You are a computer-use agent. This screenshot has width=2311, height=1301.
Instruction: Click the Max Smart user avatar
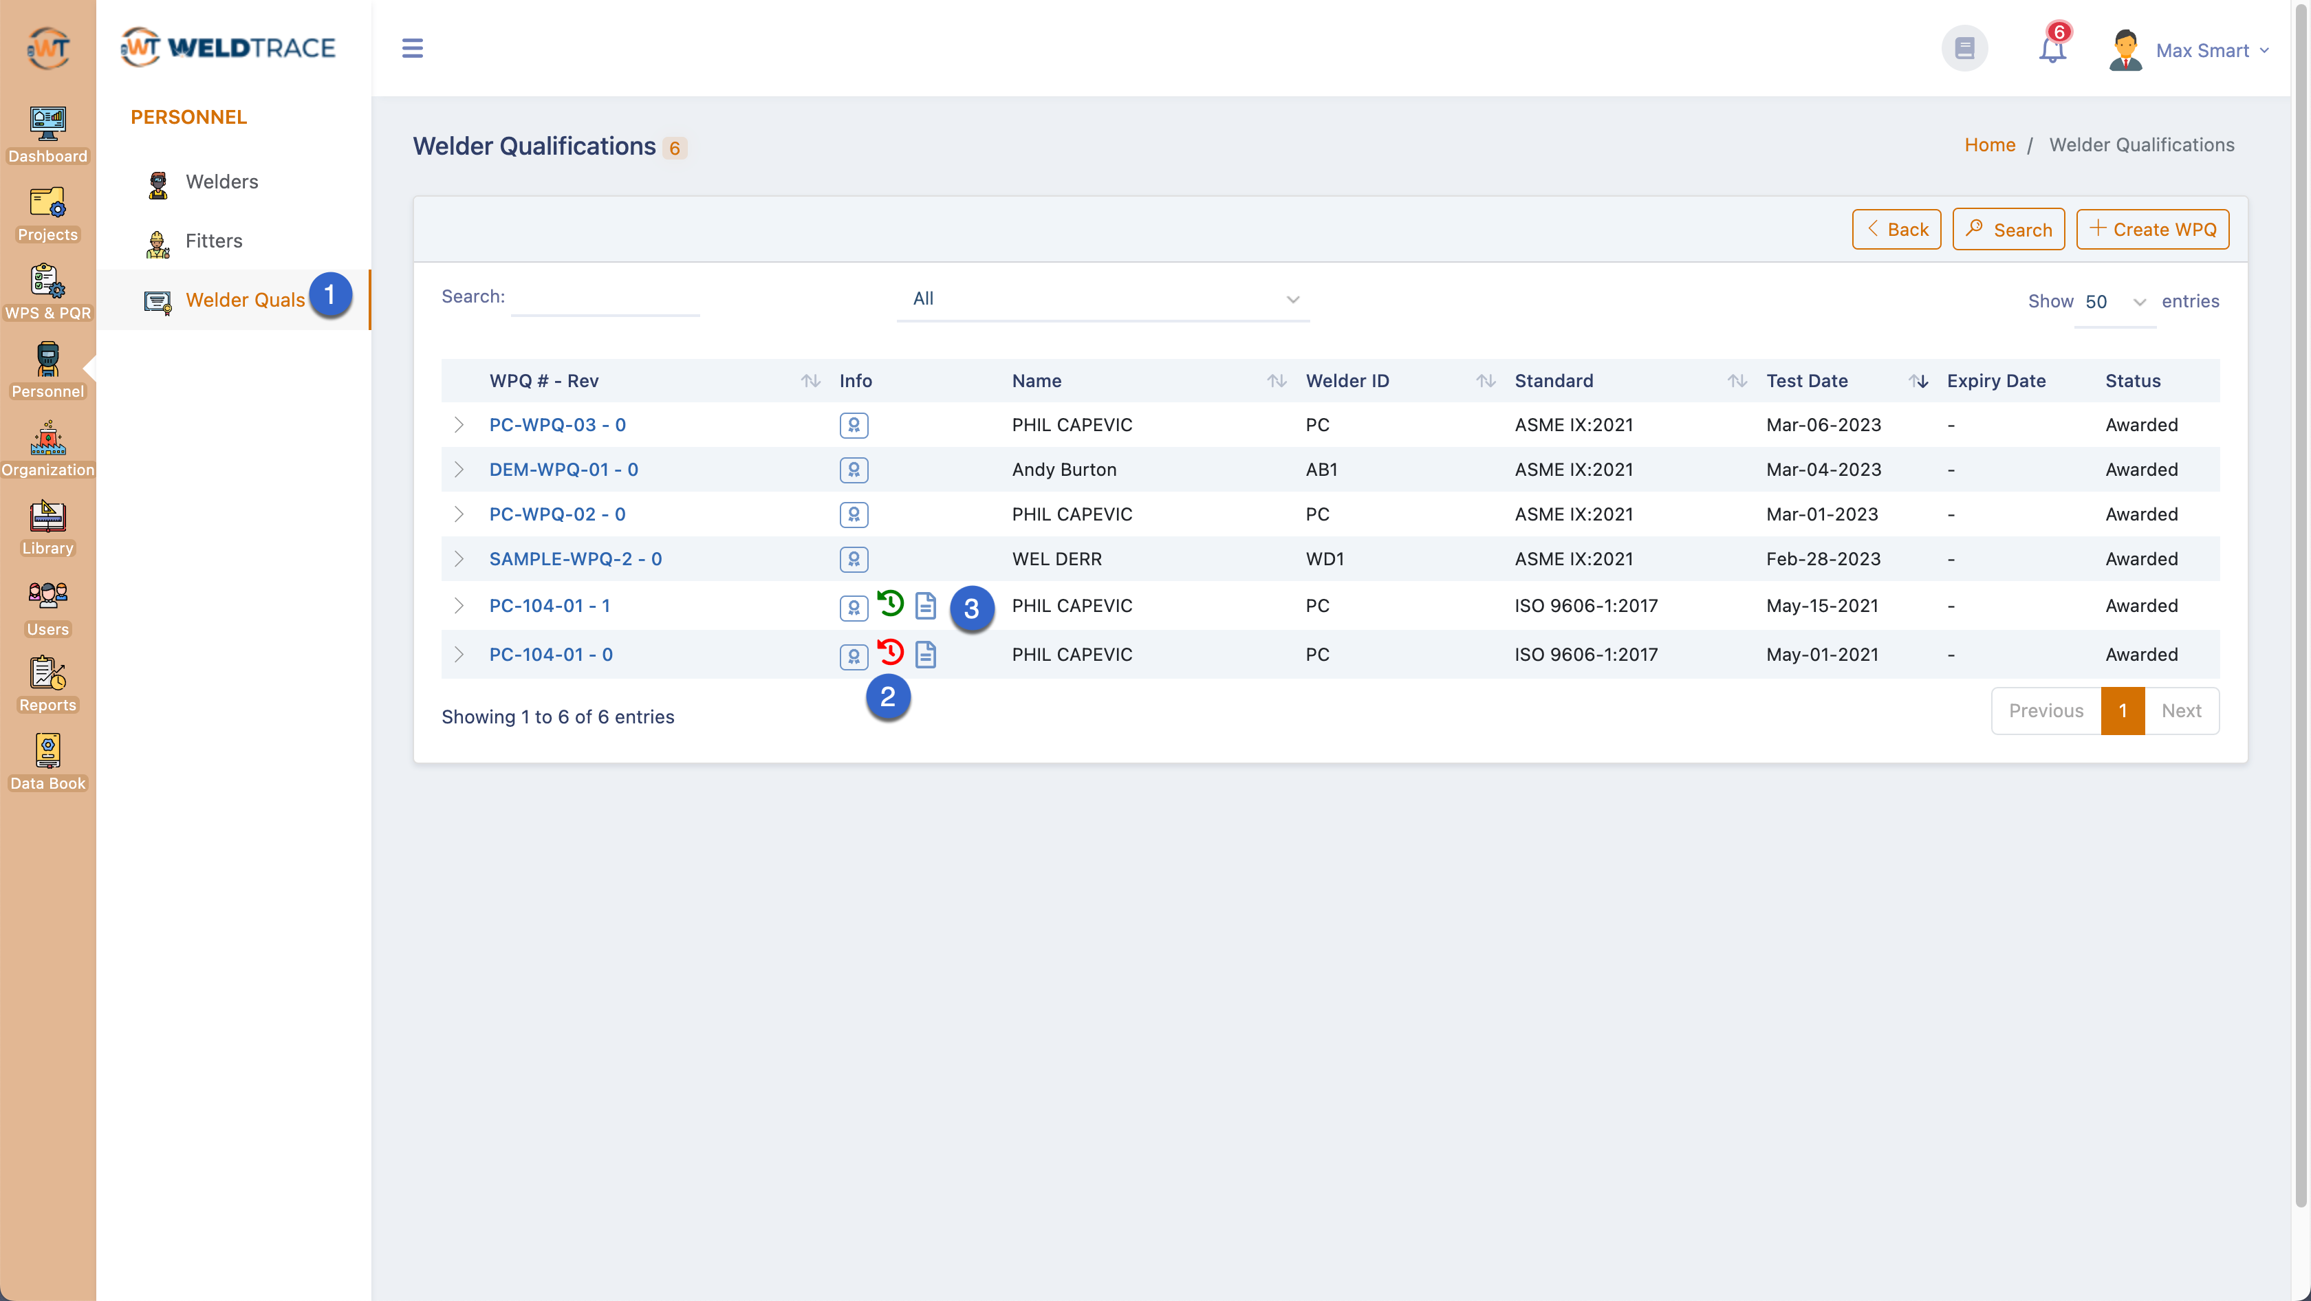pyautogui.click(x=2125, y=50)
